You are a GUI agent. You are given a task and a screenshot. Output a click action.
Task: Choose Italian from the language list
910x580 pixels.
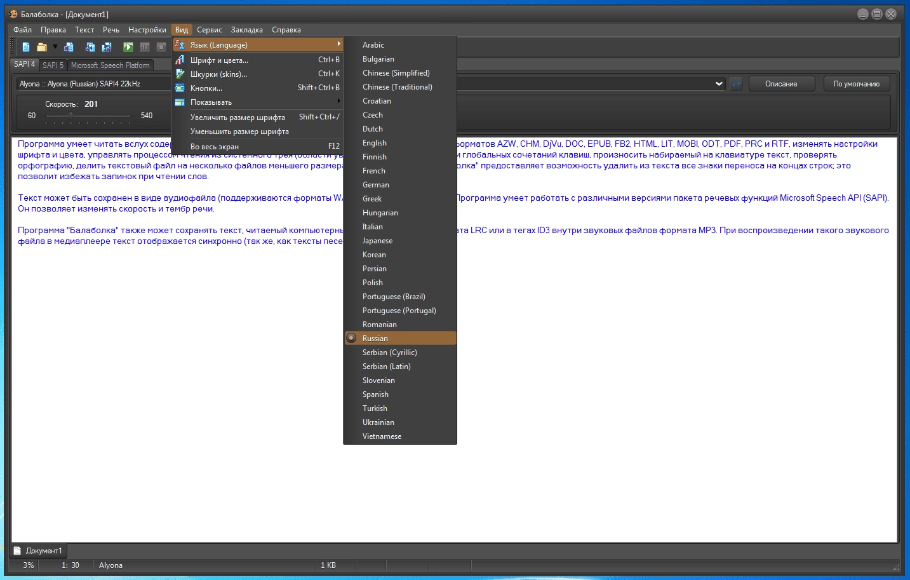[x=373, y=227]
